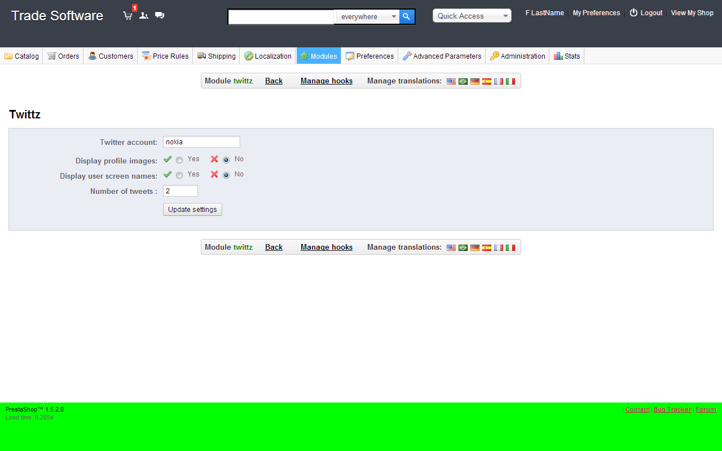Open the customer messages speech bubble icon

(x=160, y=16)
